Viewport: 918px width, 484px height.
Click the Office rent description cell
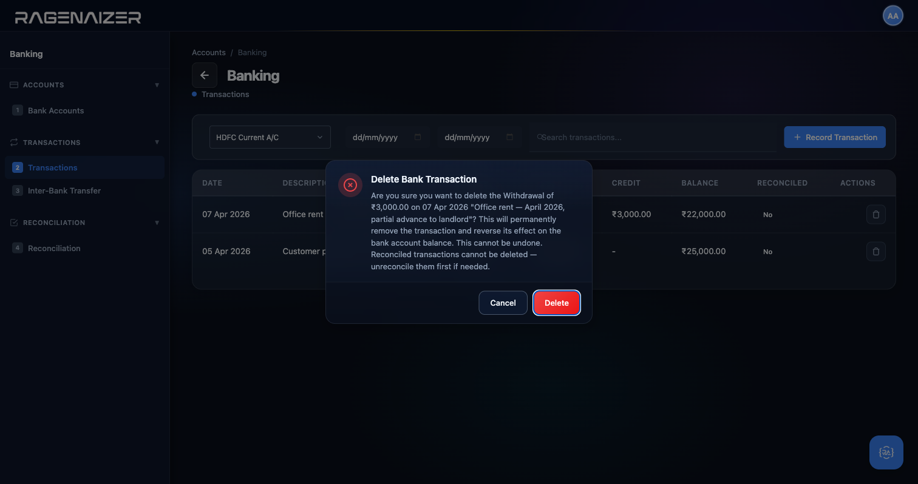(304, 214)
